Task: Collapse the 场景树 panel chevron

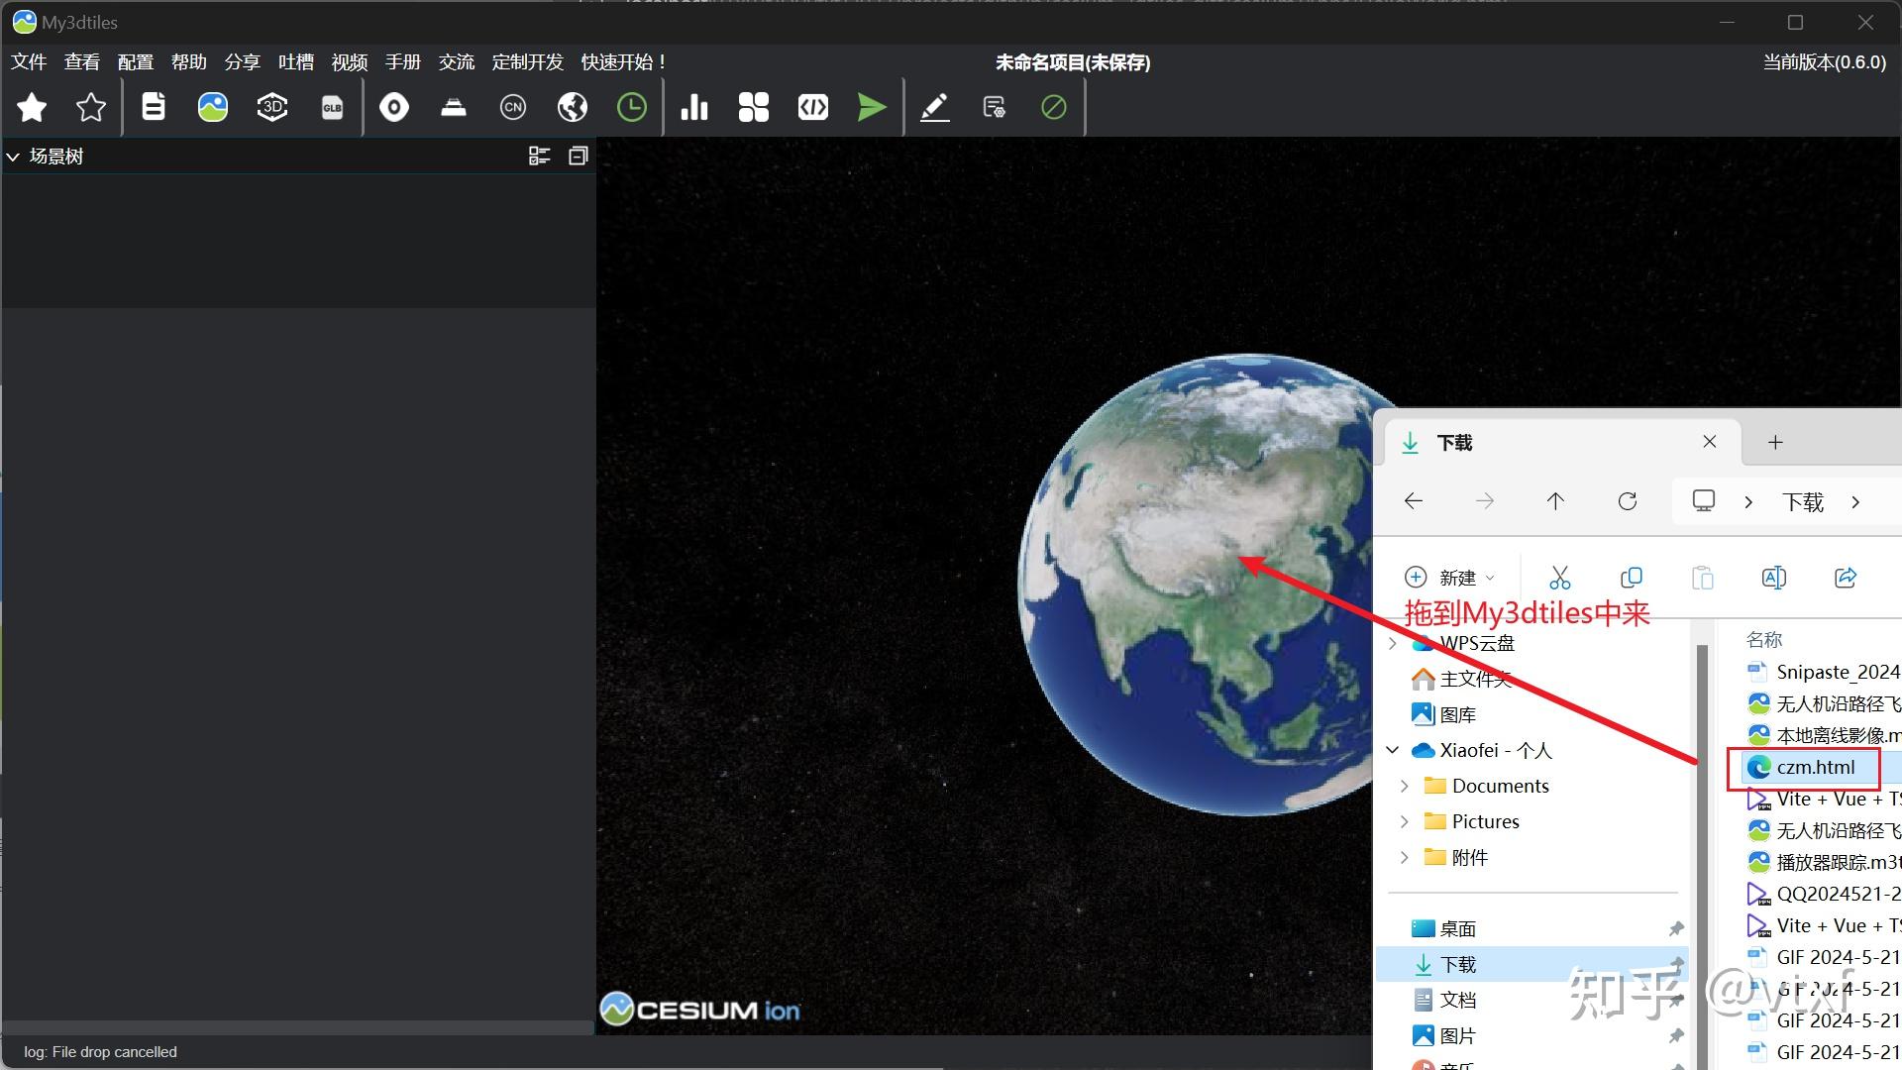Action: pyautogui.click(x=13, y=157)
